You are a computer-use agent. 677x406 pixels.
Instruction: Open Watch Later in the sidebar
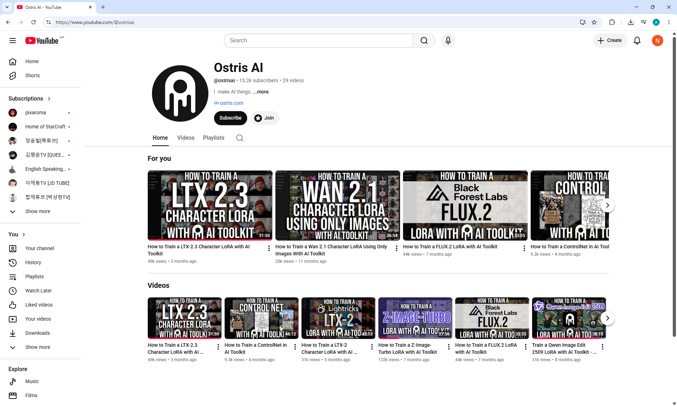pos(41,291)
